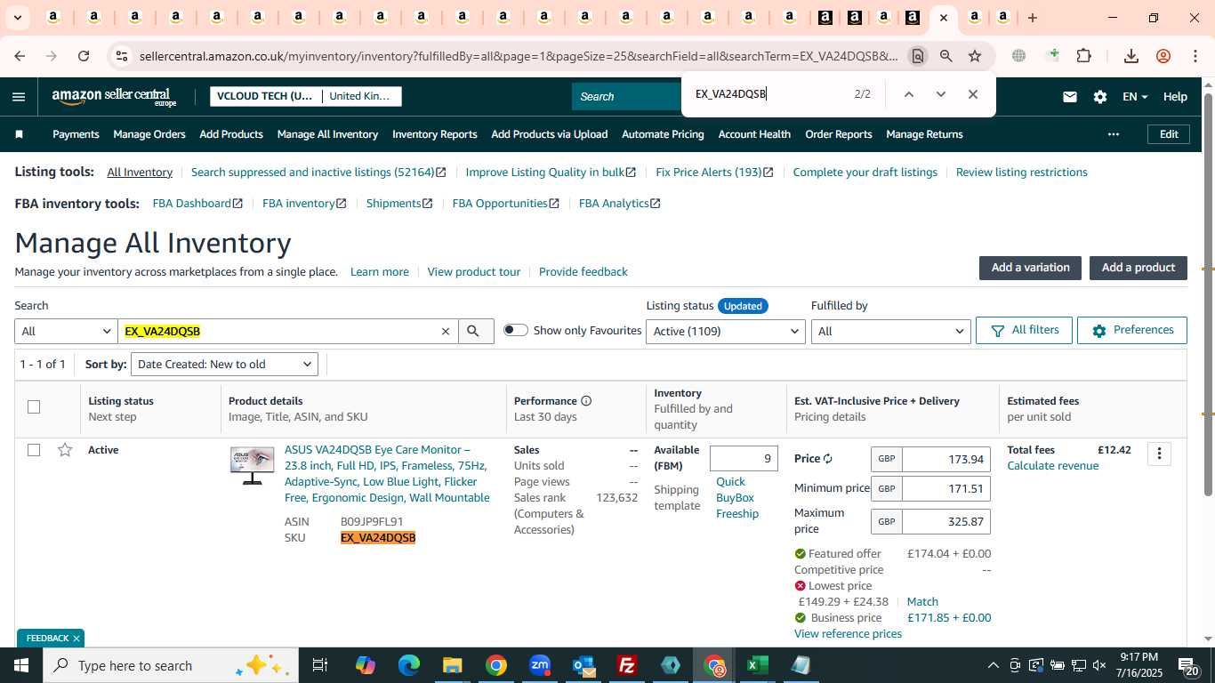This screenshot has height=683, width=1215.
Task: Open the navigation bar more options ellipsis
Action: [x=1113, y=134]
